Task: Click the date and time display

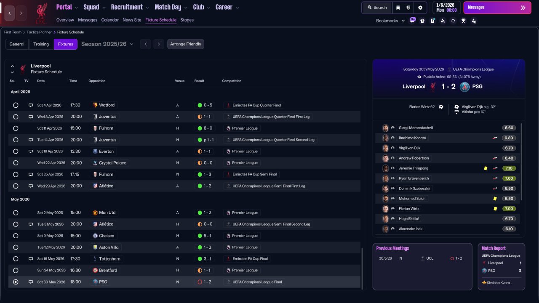Action: [x=446, y=8]
